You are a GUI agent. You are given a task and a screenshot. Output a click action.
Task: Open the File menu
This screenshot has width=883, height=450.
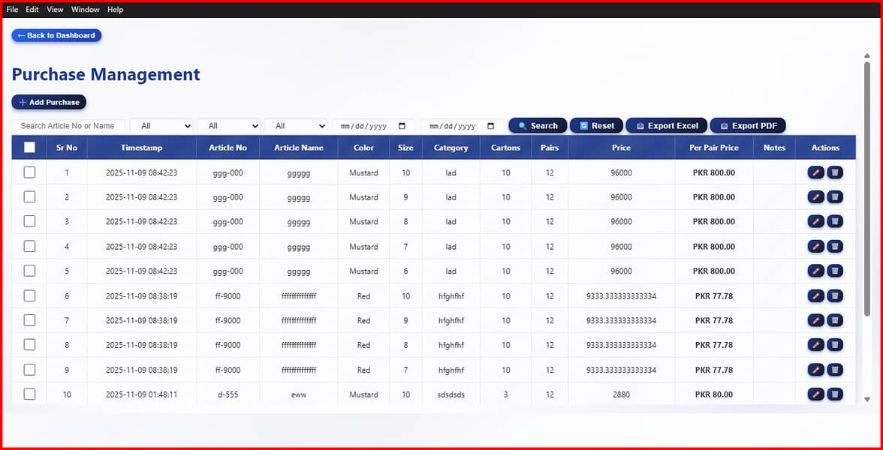(11, 9)
